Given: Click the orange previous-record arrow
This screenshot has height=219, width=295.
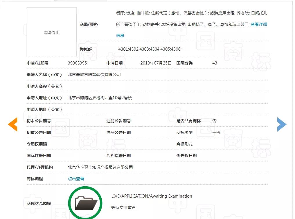Looking at the screenshot, I should pyautogui.click(x=13, y=124).
